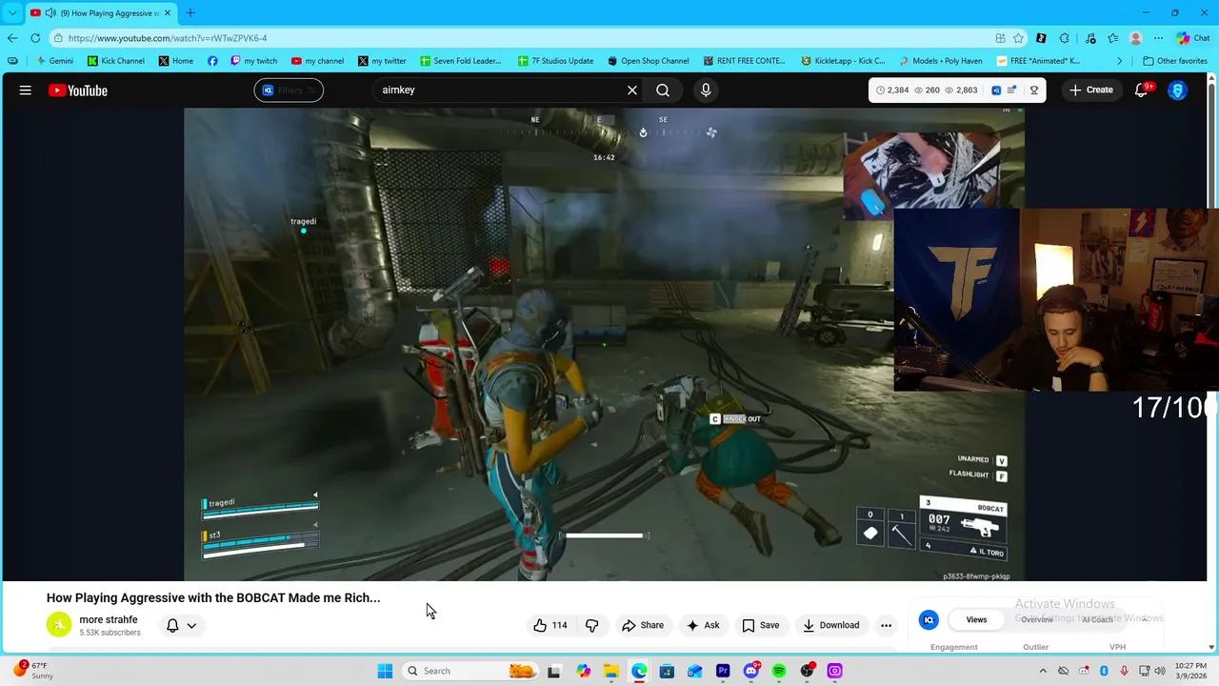Open the Kick Channel bookmark
This screenshot has height=686, width=1219.
[x=116, y=61]
